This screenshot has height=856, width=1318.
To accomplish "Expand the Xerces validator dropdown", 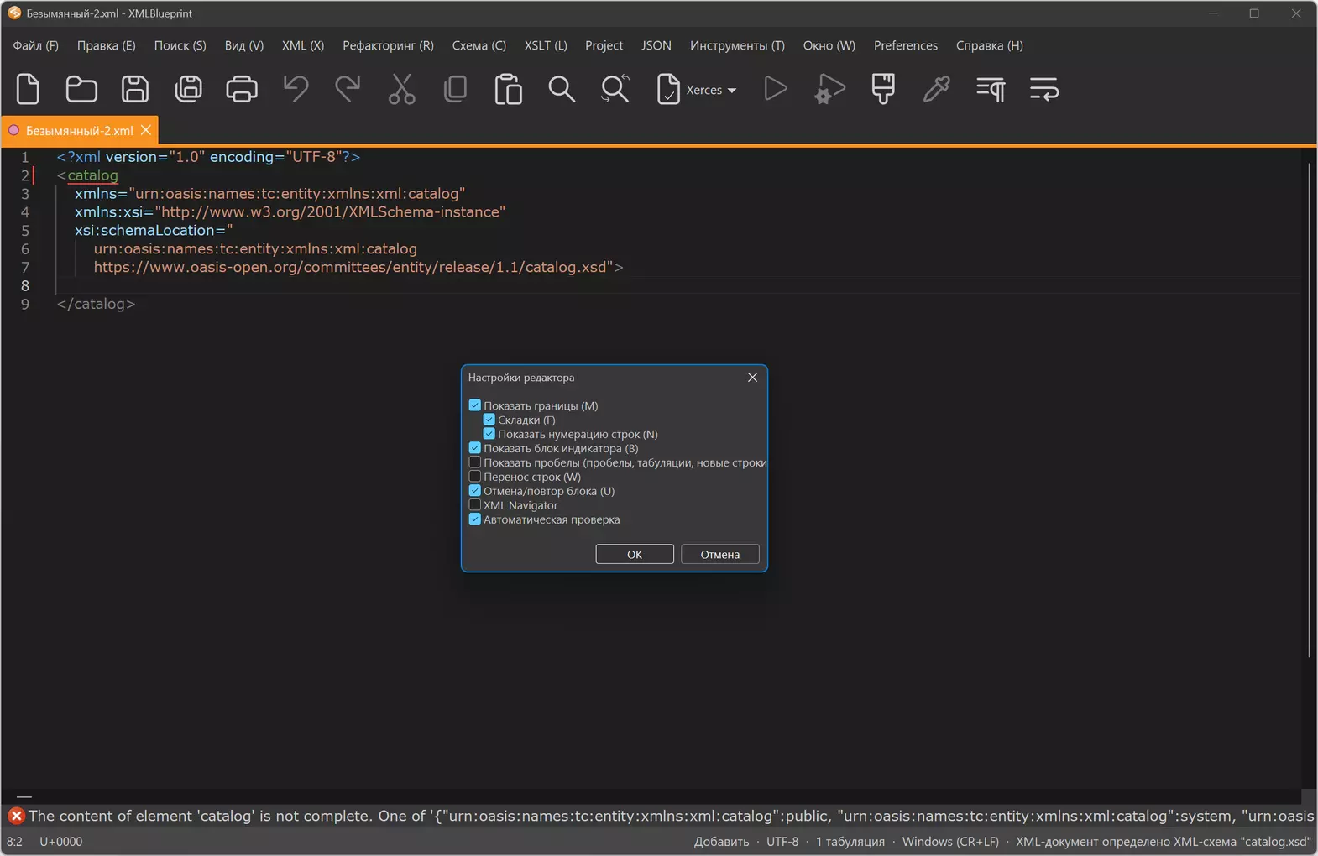I will tap(732, 91).
